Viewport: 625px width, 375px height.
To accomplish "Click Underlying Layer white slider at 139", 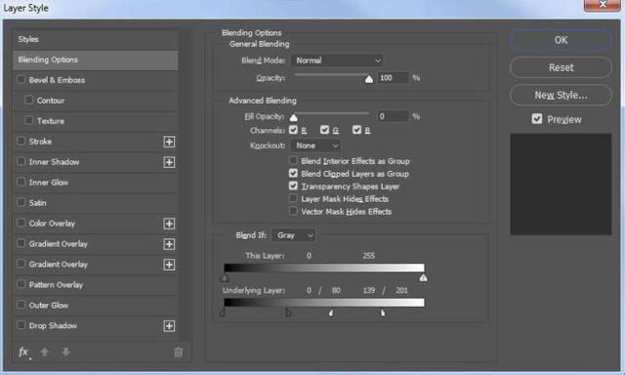I will coord(331,312).
